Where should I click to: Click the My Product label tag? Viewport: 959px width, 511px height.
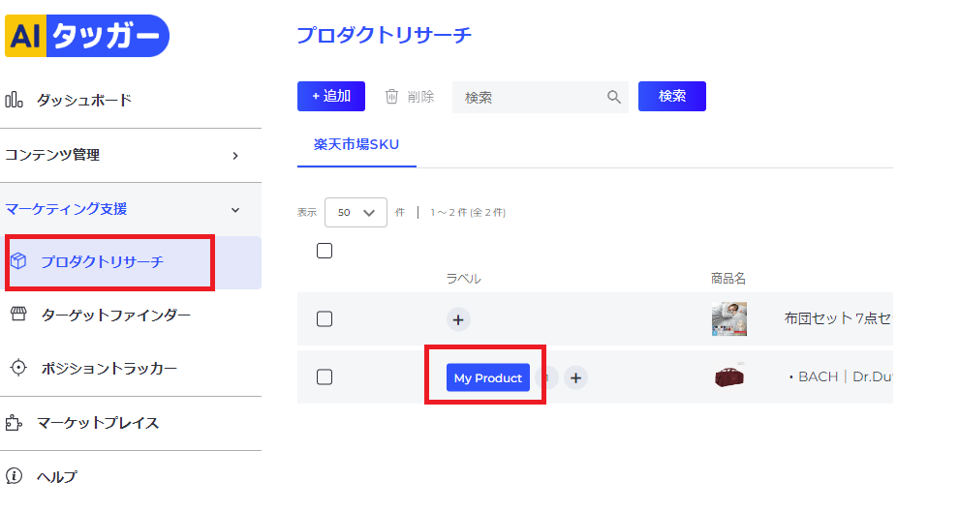tap(488, 377)
